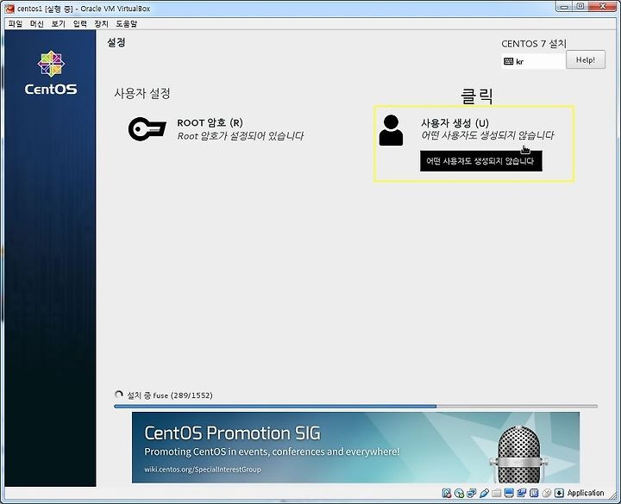Image resolution: width=621 pixels, height=504 pixels.
Task: Click the installation progress bar
Action: 355,407
